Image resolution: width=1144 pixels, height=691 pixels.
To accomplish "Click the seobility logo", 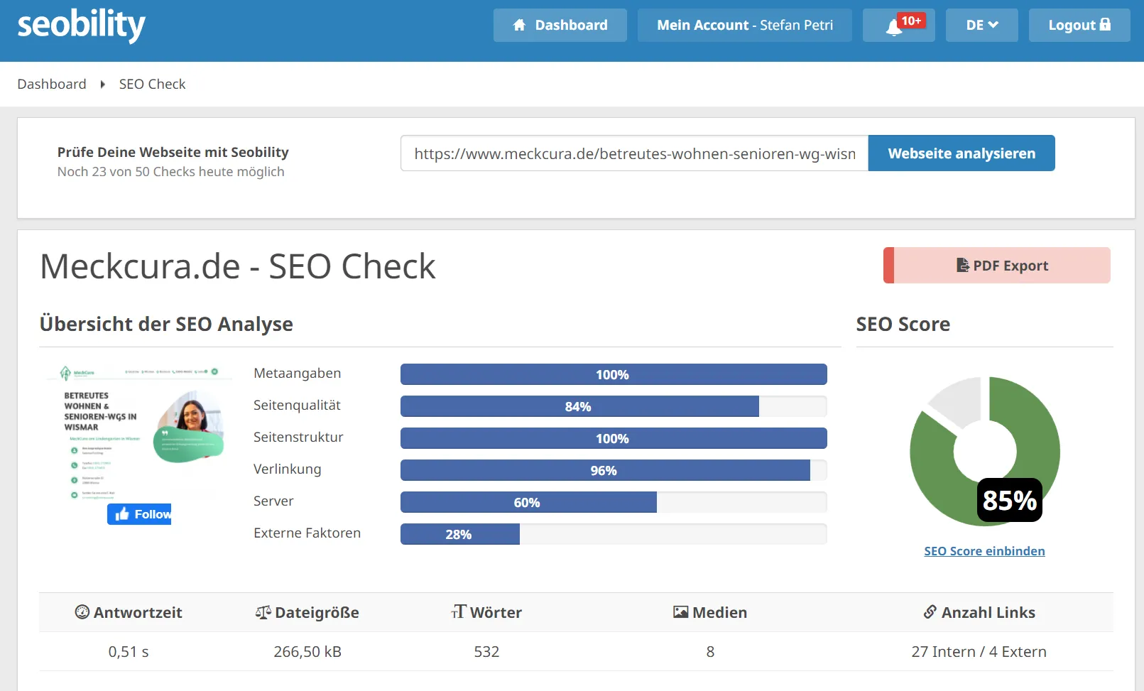I will 81,26.
